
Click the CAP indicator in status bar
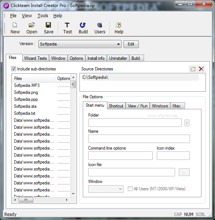(x=178, y=214)
